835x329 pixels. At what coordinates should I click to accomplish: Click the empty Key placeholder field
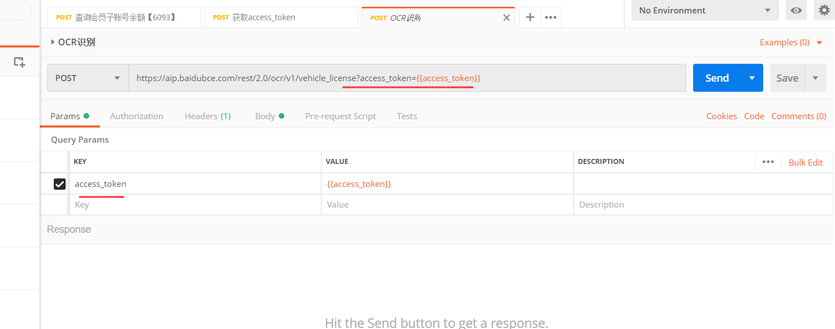(x=195, y=205)
